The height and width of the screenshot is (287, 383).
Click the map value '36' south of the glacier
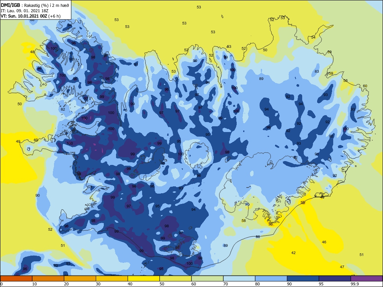tap(270, 224)
